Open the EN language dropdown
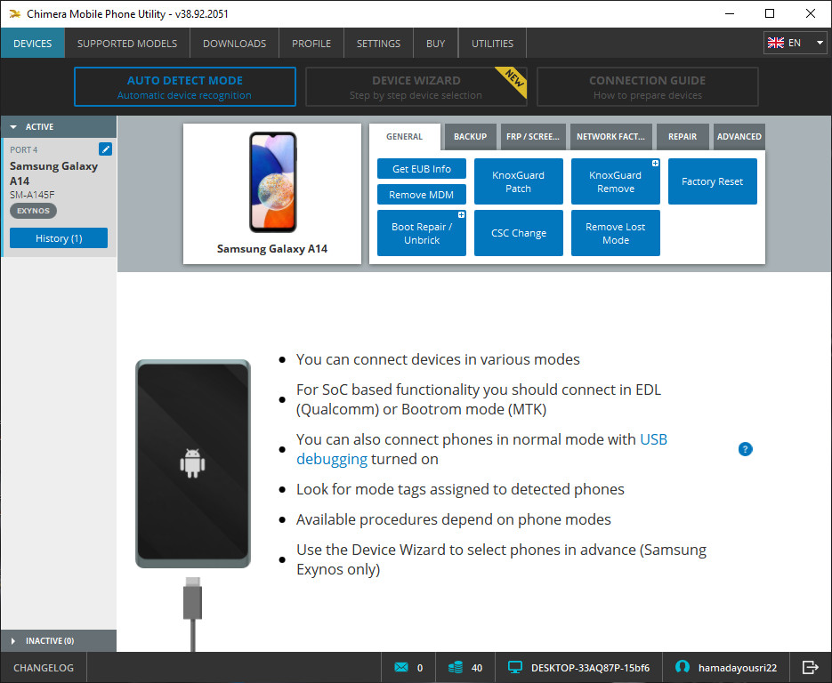Viewport: 832px width, 683px height. pyautogui.click(x=795, y=43)
